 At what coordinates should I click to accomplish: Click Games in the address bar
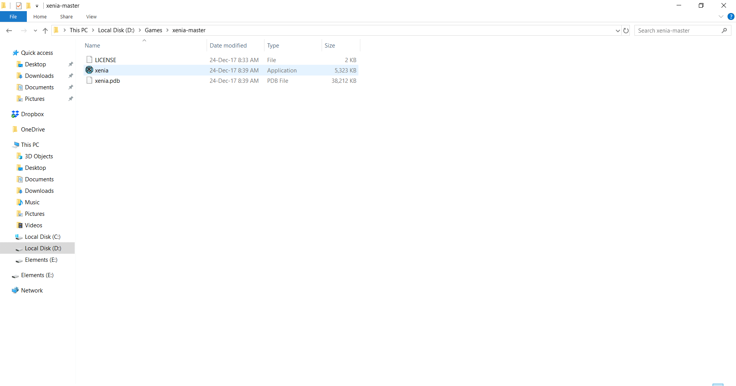coord(153,30)
